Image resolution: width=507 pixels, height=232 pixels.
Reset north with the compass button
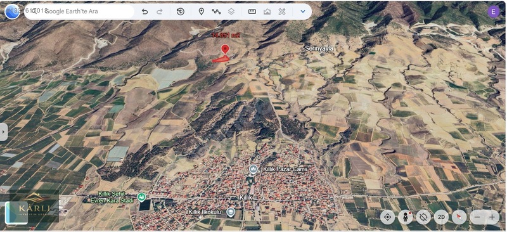459,217
